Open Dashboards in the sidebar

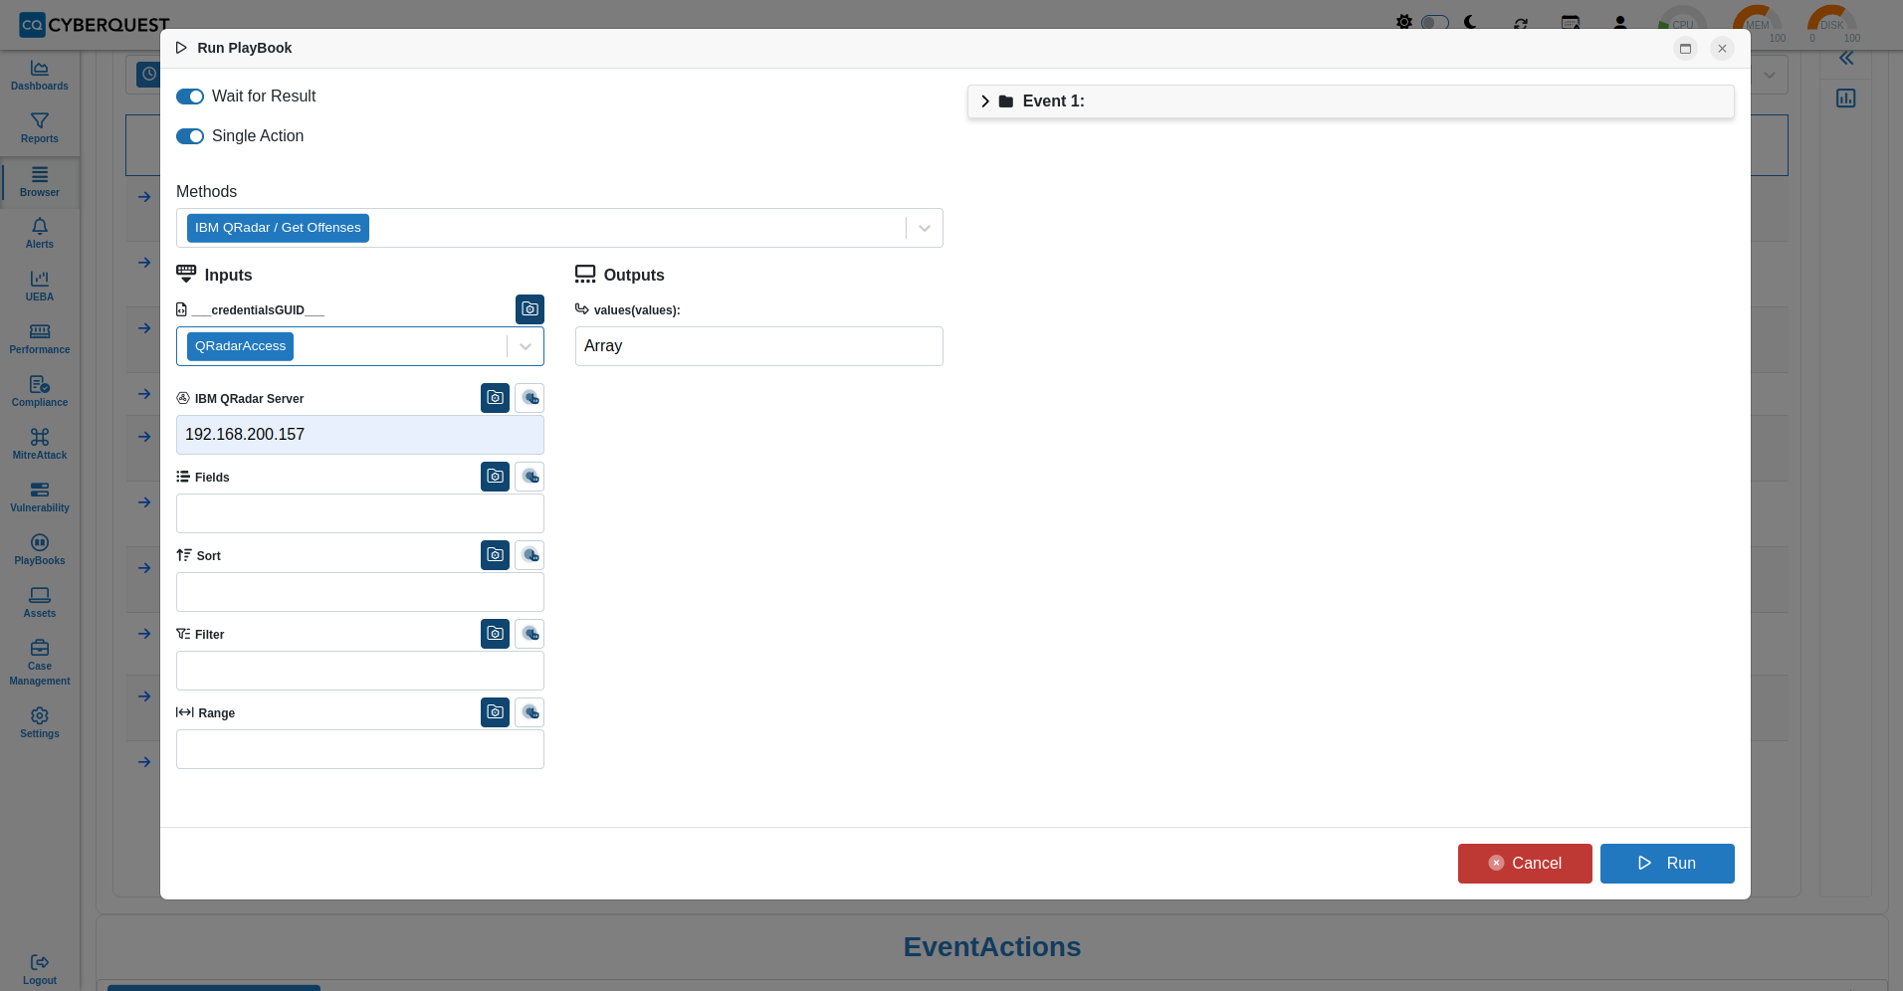(x=40, y=76)
